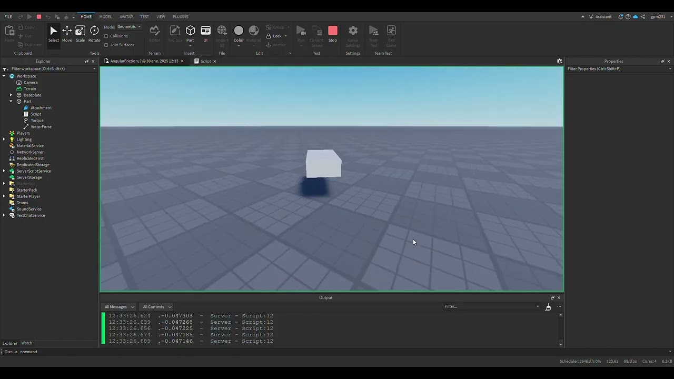Image resolution: width=674 pixels, height=379 pixels.
Task: Collapse the Part node in Explorer
Action: pos(11,102)
